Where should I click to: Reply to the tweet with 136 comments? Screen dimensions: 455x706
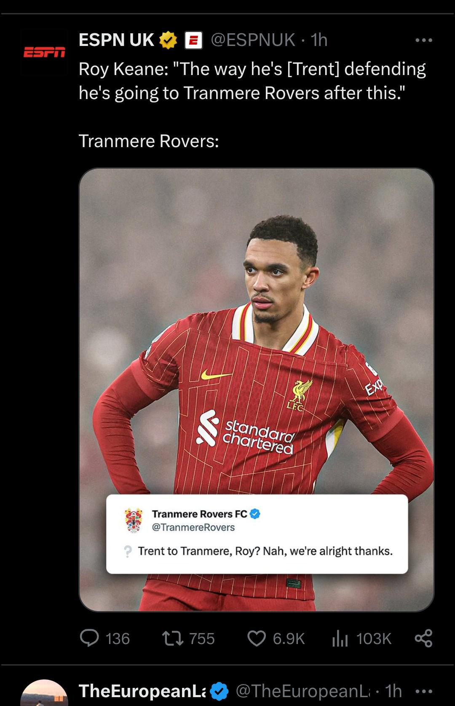[105, 638]
